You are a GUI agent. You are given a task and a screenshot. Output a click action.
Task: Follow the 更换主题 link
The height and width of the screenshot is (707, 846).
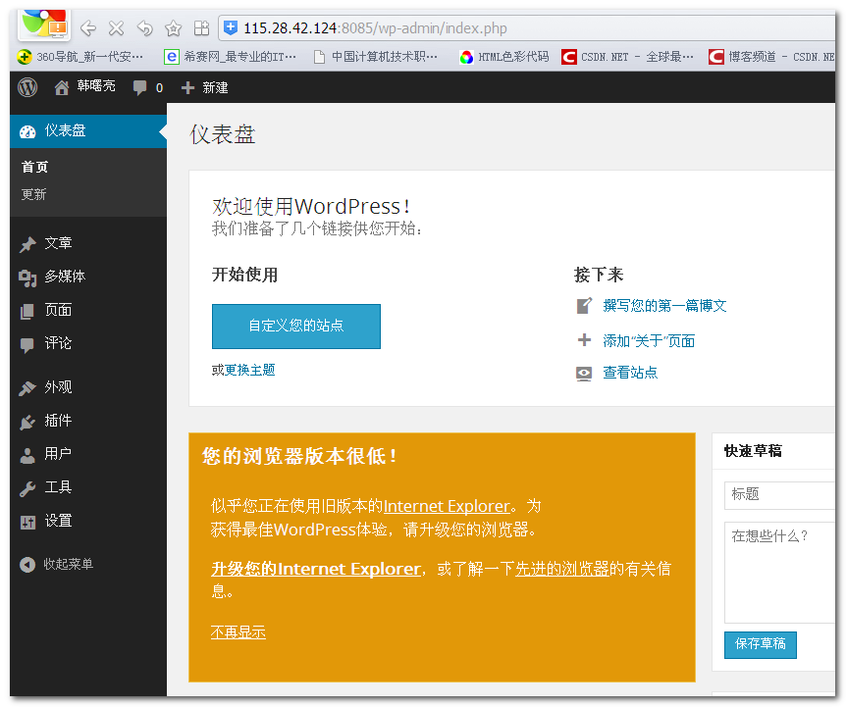(x=250, y=371)
